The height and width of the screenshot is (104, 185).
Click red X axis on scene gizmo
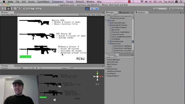click(101, 77)
